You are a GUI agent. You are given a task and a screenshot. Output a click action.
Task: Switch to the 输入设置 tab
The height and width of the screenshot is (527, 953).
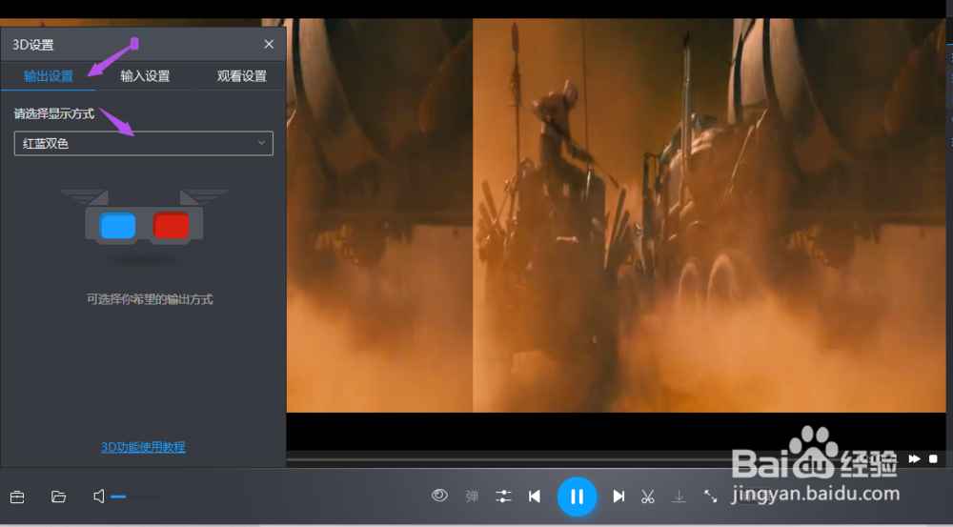tap(145, 76)
